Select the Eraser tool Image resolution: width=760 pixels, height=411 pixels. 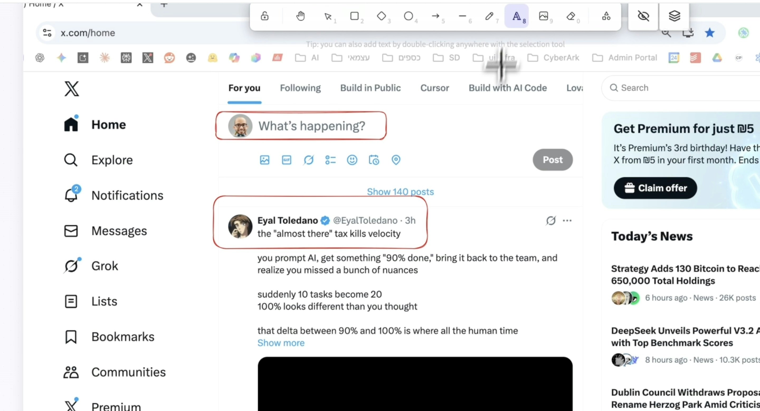coord(571,16)
